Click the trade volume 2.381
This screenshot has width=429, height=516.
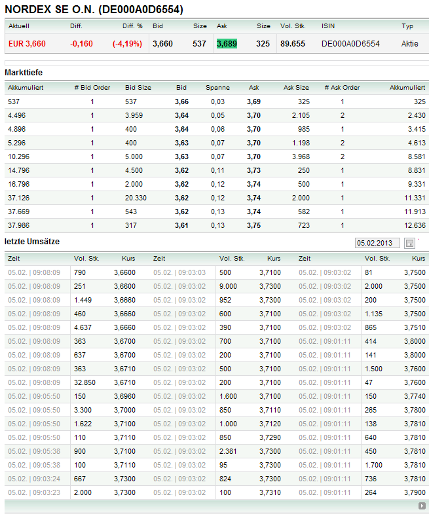coord(228,452)
